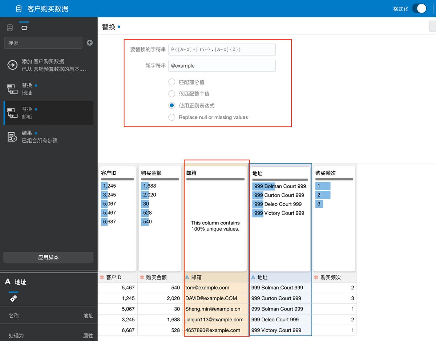The image size is (436, 341).
Task: Click the plus icon beside the search box
Action: 89,43
